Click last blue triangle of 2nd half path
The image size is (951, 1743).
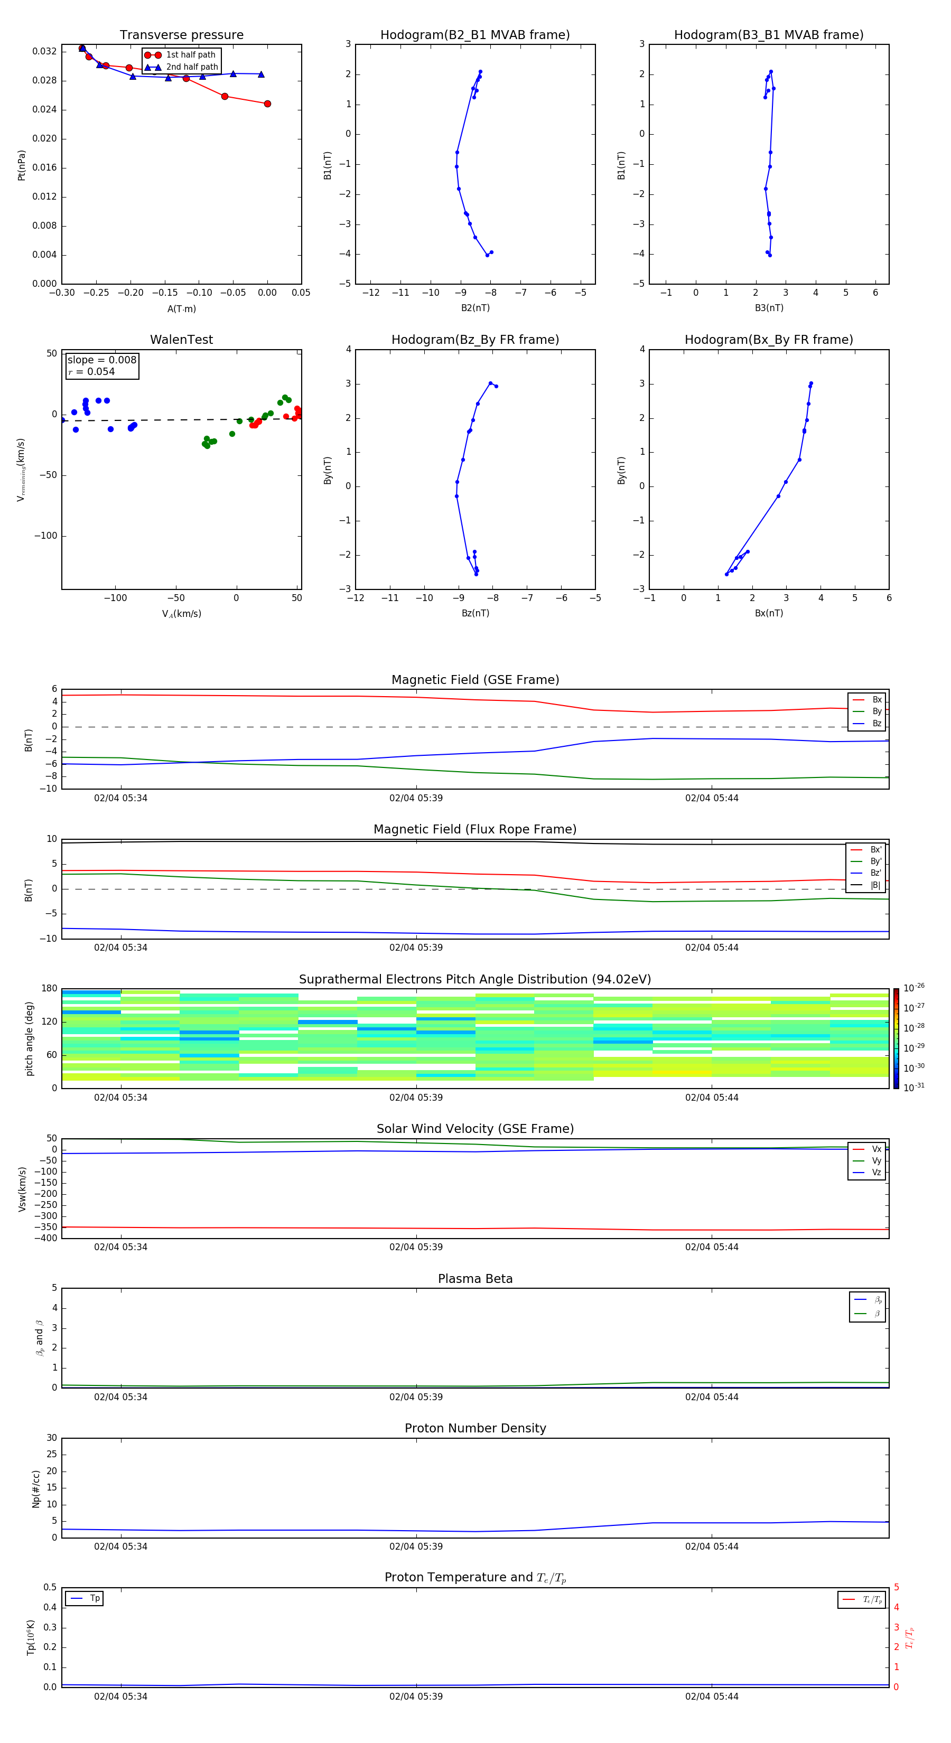pos(260,74)
